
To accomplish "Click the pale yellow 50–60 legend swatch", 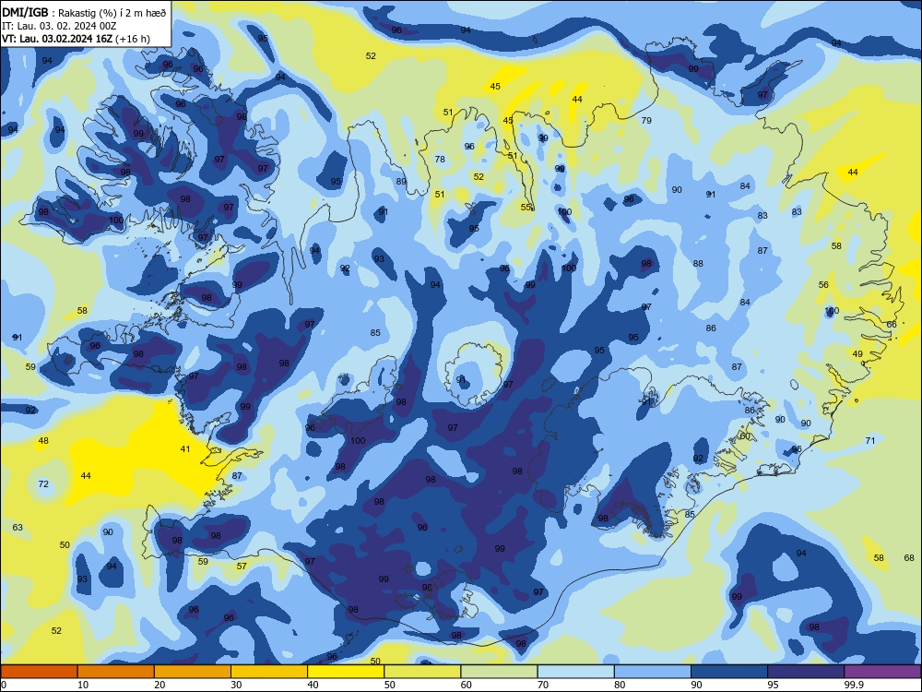I will point(422,672).
